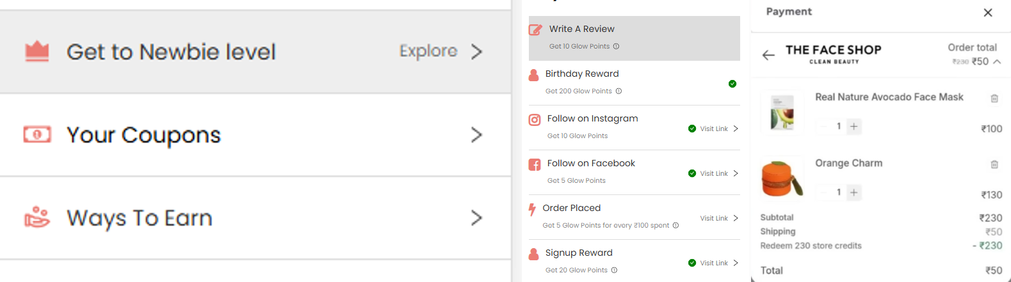Viewport: 1011px width, 282px height.
Task: Click the crown icon beside Get to Newbie level
Action: pos(37,51)
